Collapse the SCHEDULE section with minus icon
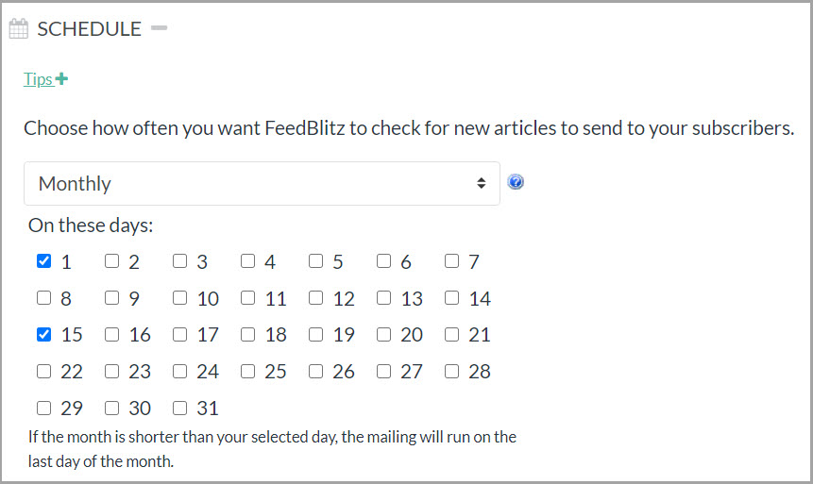Image resolution: width=813 pixels, height=484 pixels. (x=159, y=28)
